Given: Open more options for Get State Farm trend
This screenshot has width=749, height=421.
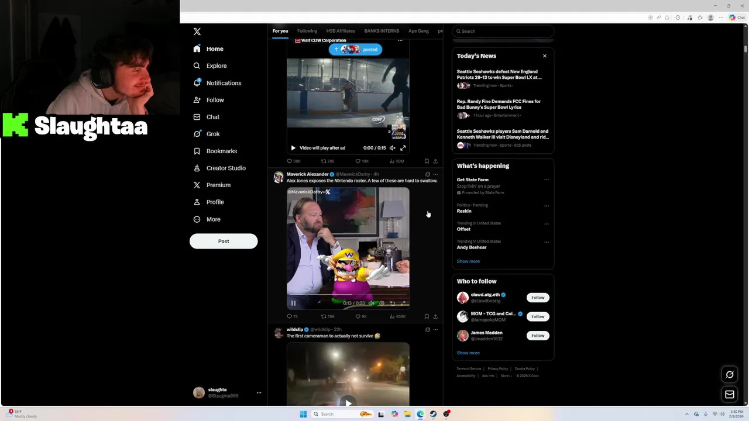Looking at the screenshot, I should (x=547, y=180).
